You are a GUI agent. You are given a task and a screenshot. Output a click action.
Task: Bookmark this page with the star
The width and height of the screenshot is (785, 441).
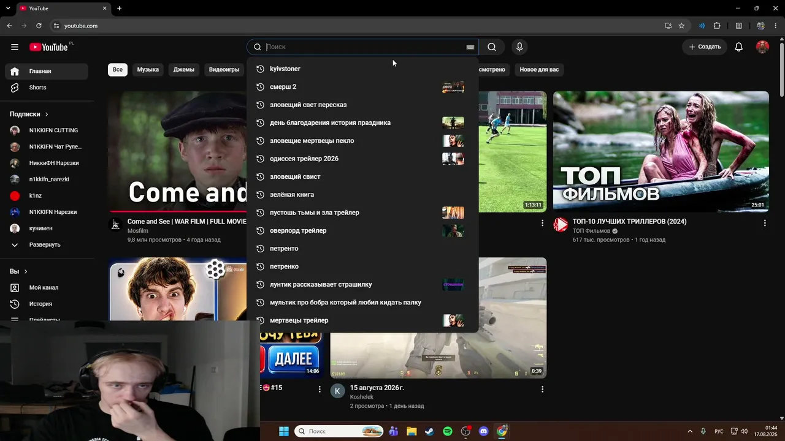click(681, 26)
